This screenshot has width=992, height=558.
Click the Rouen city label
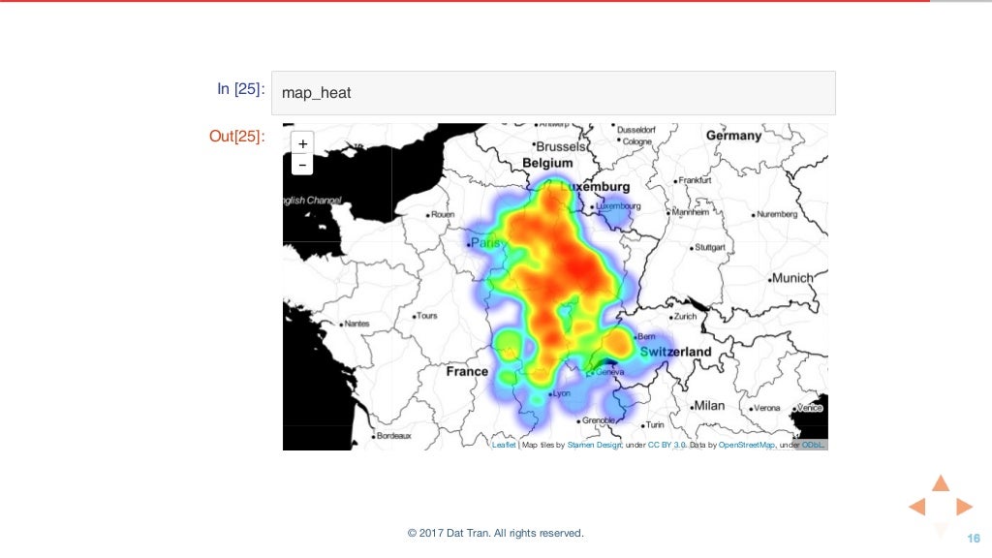click(443, 214)
